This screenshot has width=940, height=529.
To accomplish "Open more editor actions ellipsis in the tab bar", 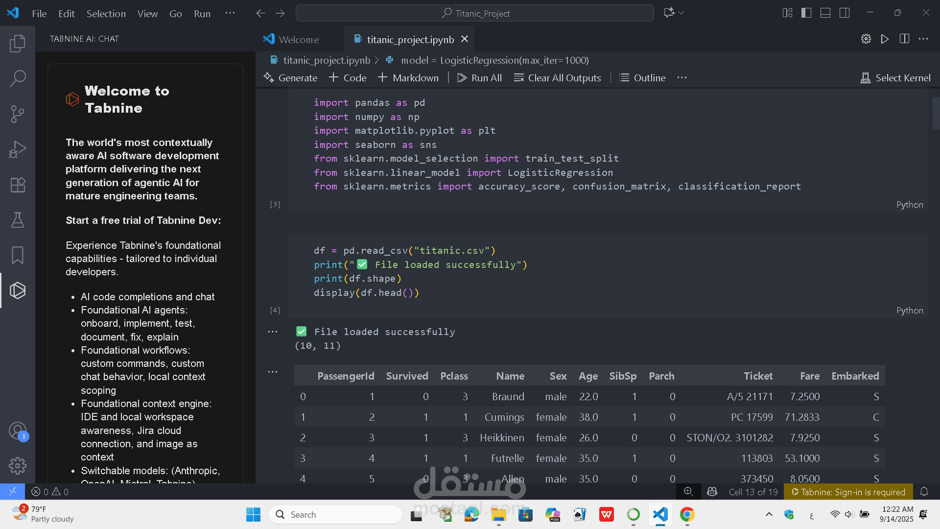I will click(x=923, y=39).
